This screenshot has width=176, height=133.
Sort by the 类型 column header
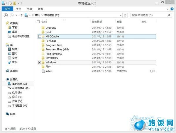tap(119, 22)
